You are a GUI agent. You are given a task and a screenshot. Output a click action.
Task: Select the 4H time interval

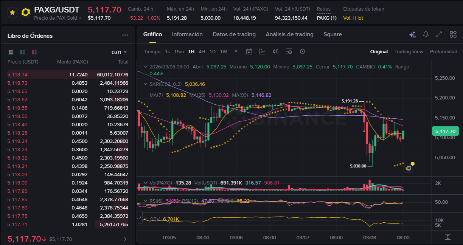click(202, 52)
